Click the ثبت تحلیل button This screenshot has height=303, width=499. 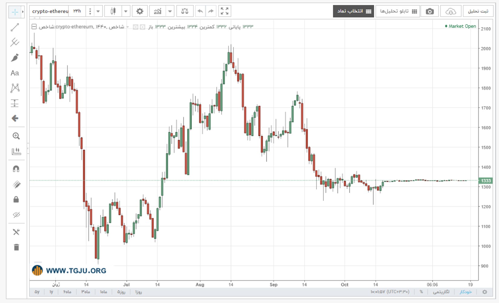click(478, 11)
